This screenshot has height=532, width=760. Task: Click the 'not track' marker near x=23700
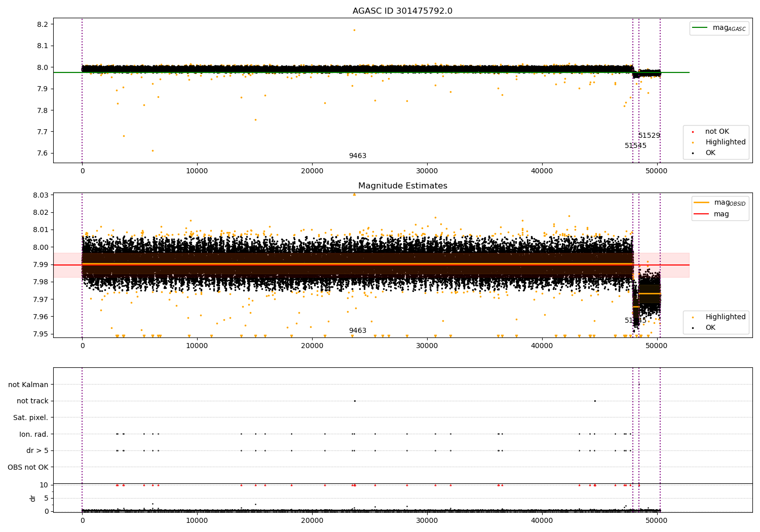[x=355, y=401]
